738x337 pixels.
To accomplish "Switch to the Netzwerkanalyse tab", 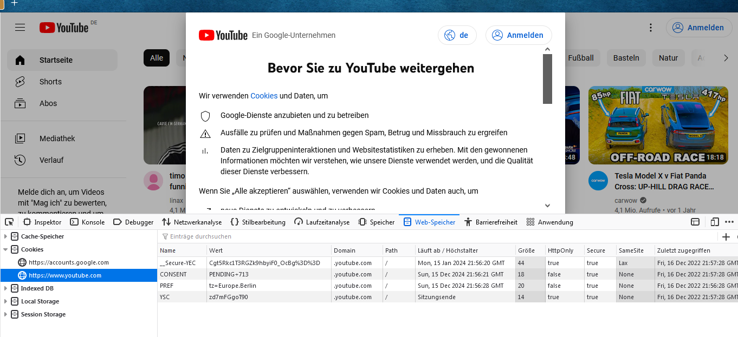I will pyautogui.click(x=192, y=222).
